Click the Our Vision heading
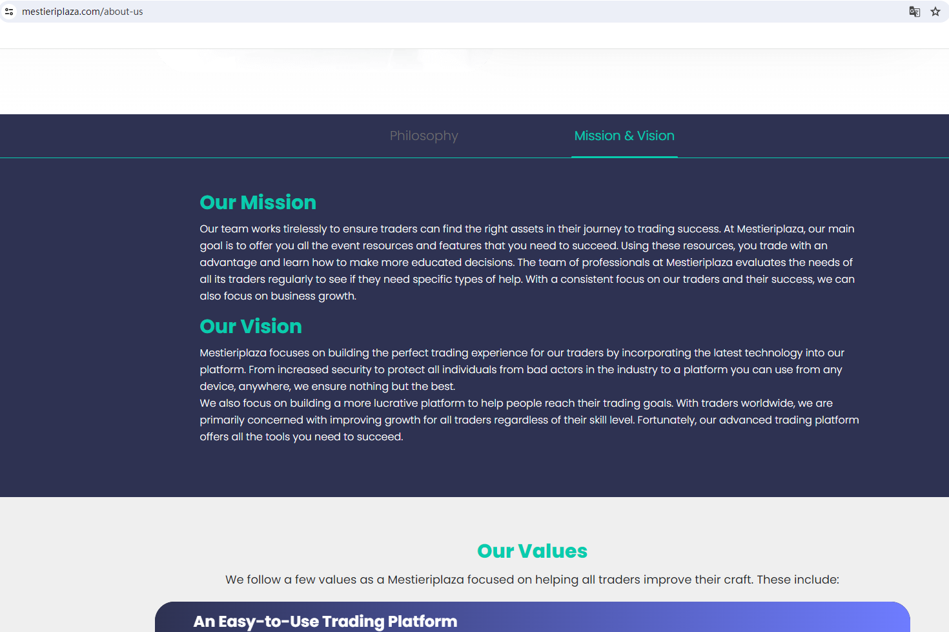949x632 pixels. pos(251,326)
